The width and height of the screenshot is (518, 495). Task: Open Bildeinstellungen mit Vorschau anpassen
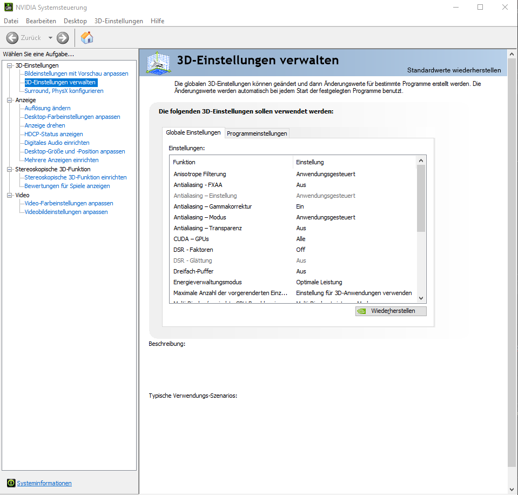[76, 73]
